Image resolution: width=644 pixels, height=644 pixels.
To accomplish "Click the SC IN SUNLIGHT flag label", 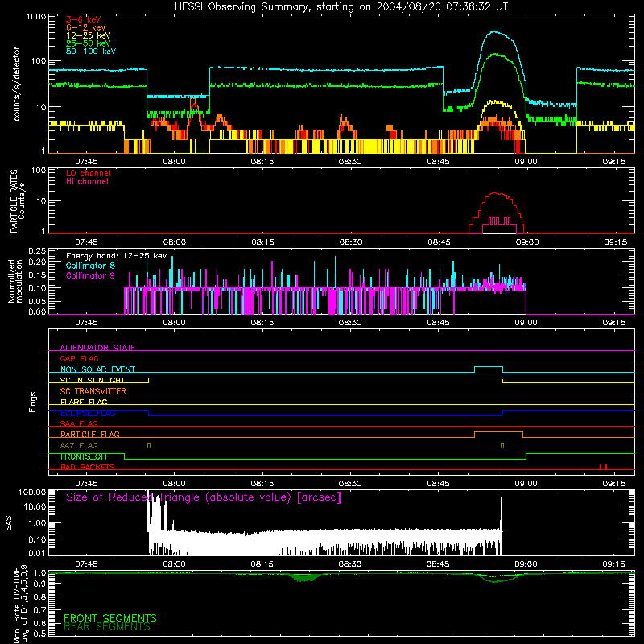I will 93,380.
